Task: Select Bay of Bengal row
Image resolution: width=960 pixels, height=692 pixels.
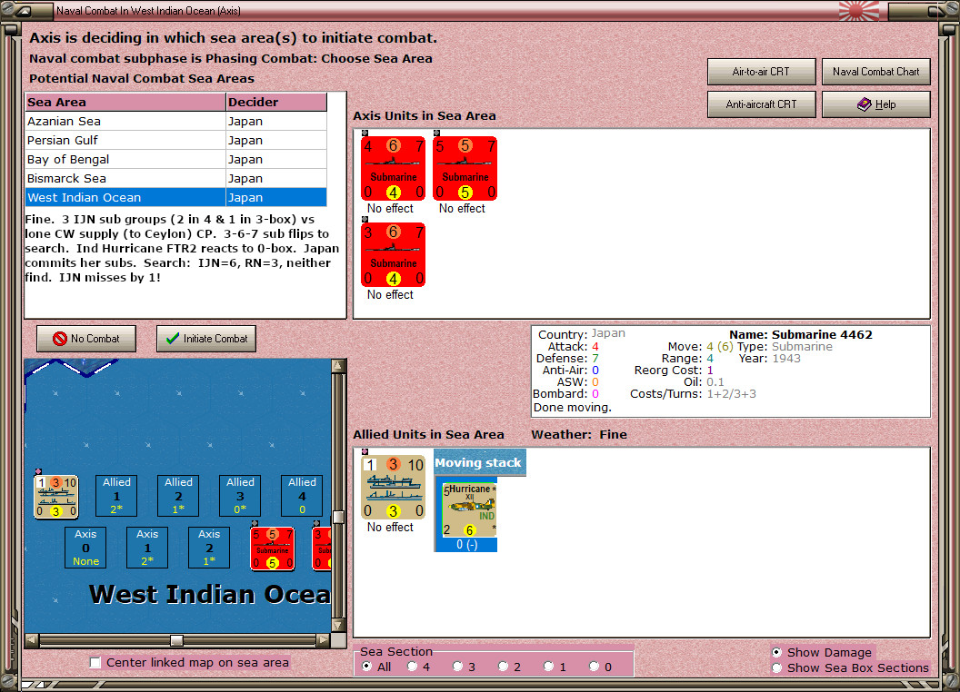Action: tap(175, 159)
